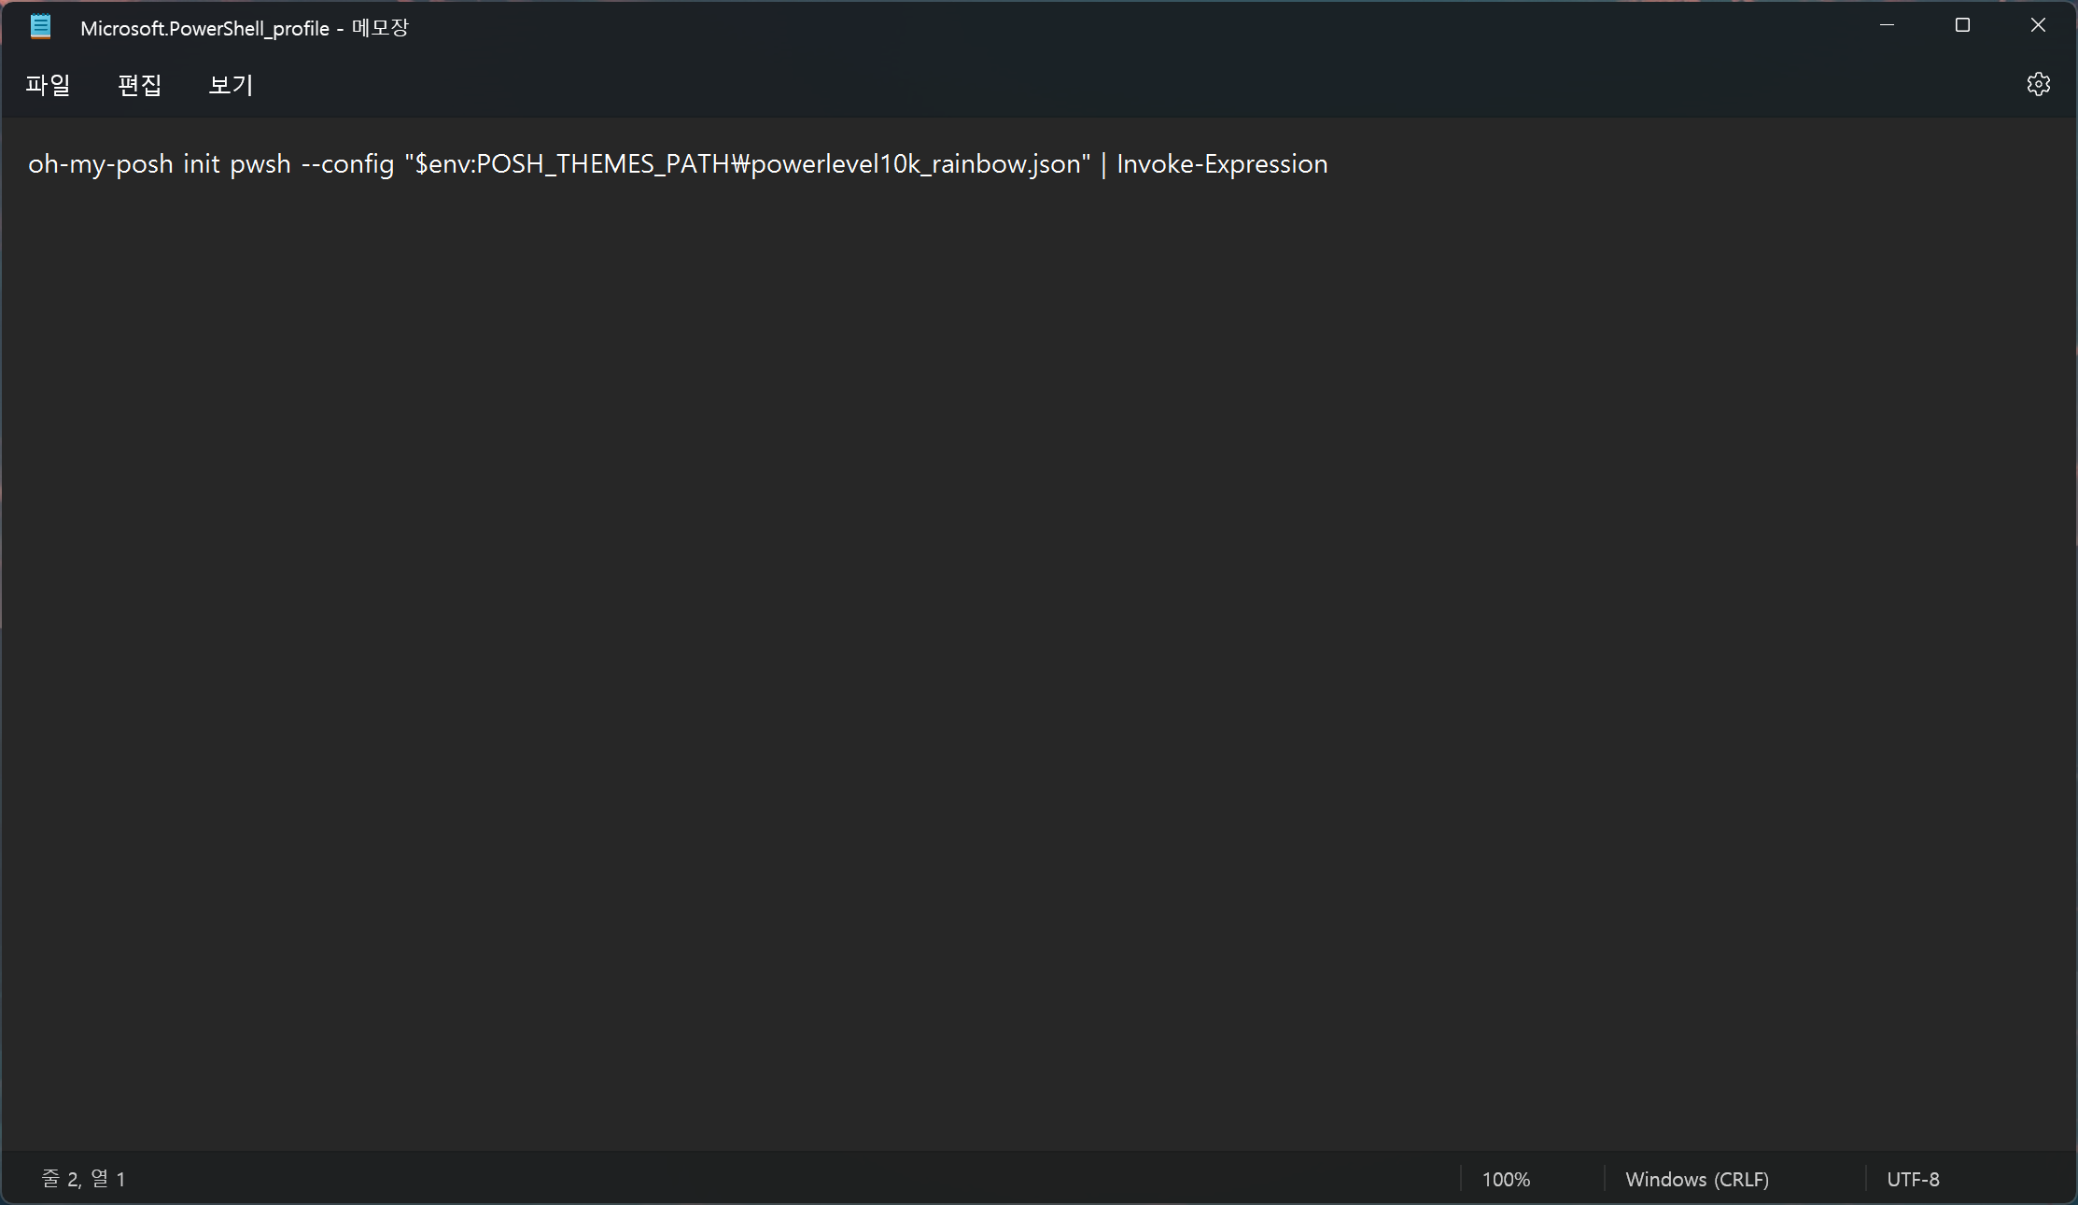The image size is (2078, 1205).
Task: Click on powerlevel10k_rainbow.json in the text
Action: [x=915, y=164]
